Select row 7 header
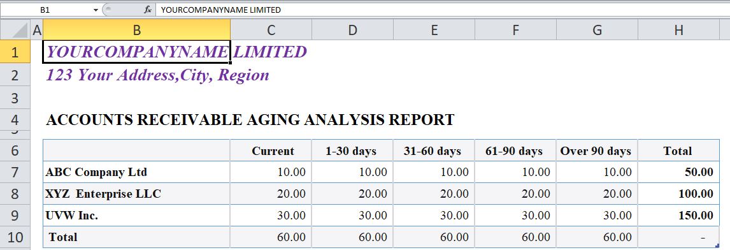The height and width of the screenshot is (250, 730). [15, 172]
